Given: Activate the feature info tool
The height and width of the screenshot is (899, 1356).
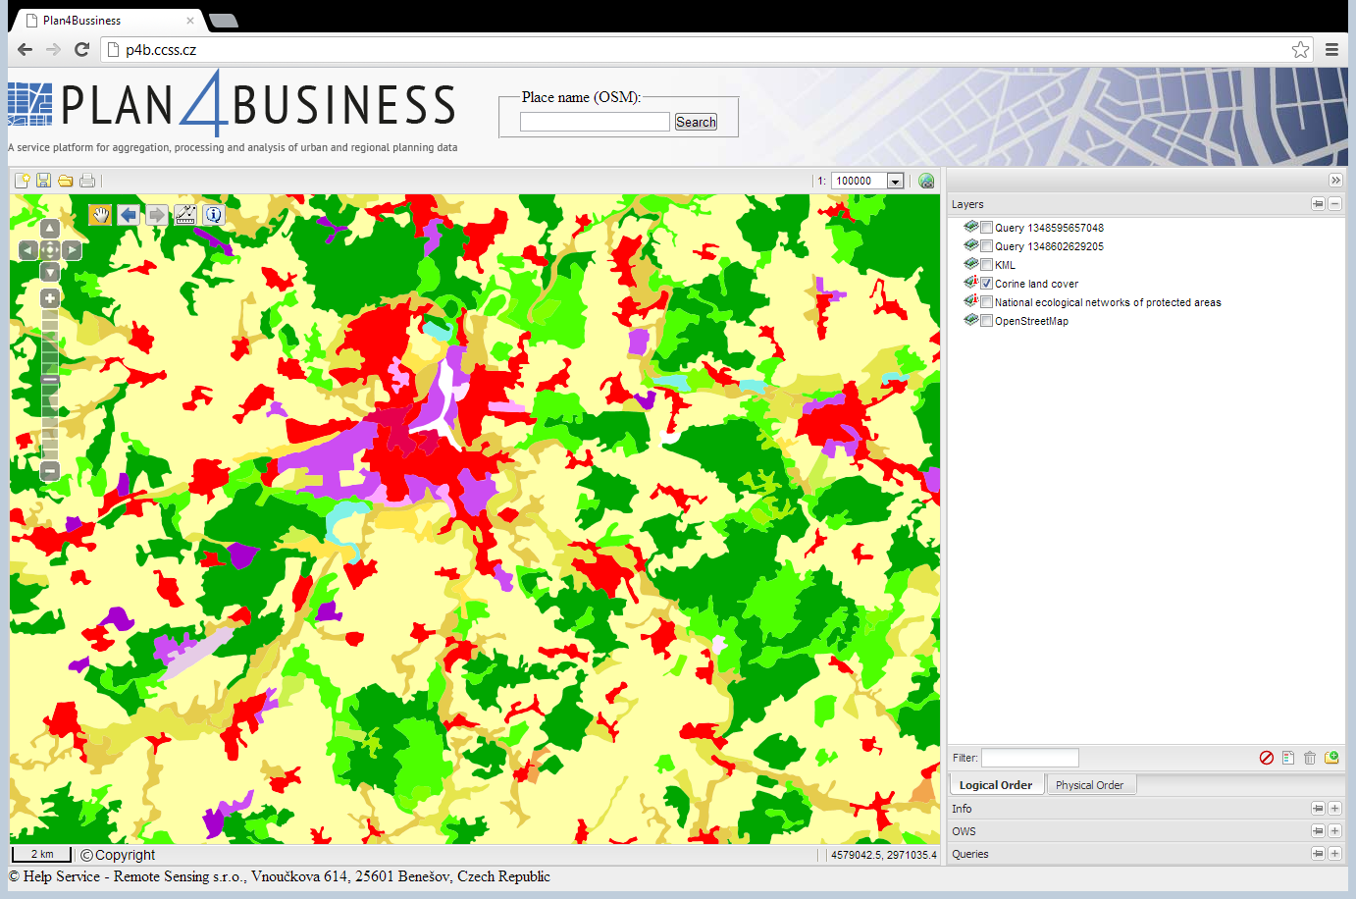Looking at the screenshot, I should (214, 215).
